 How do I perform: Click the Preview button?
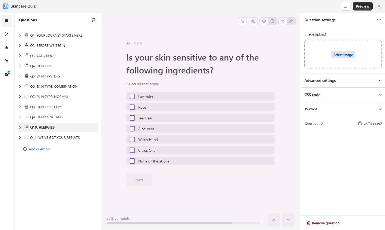[362, 6]
